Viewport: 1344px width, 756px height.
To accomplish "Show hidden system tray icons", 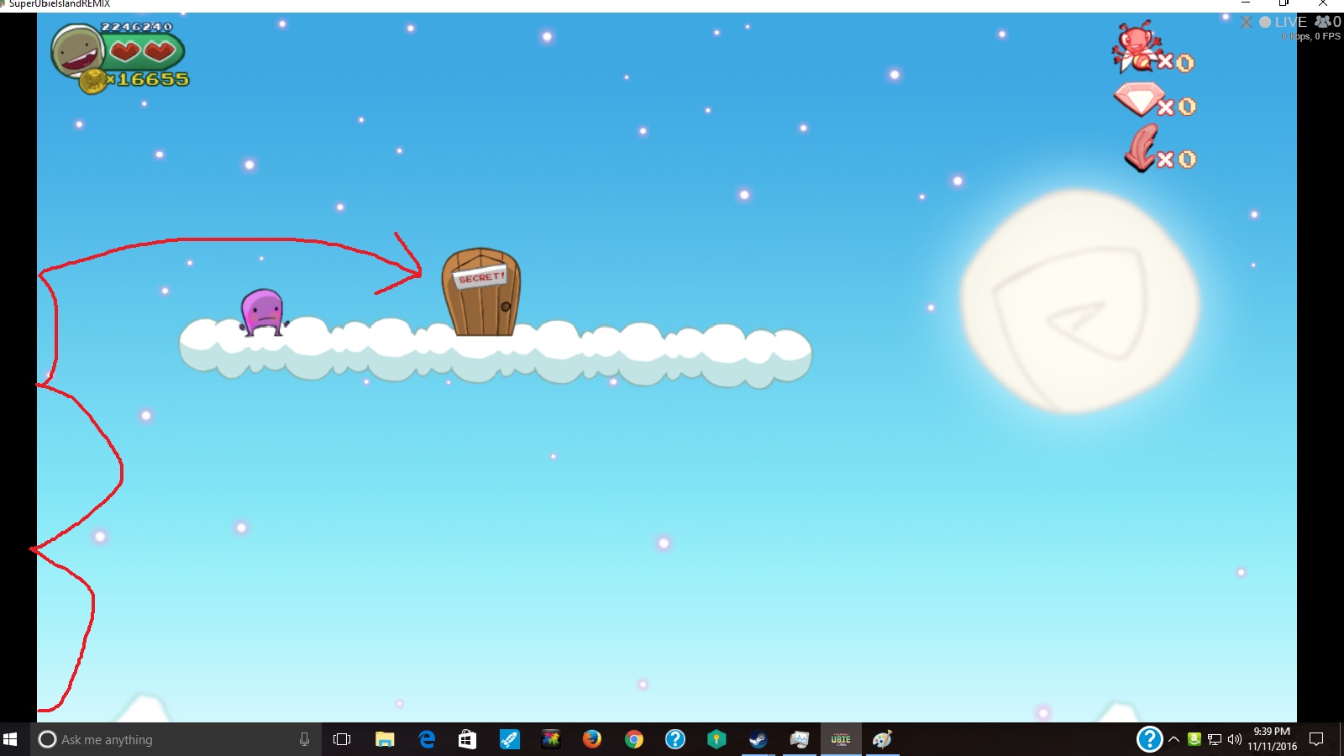I will point(1173,739).
